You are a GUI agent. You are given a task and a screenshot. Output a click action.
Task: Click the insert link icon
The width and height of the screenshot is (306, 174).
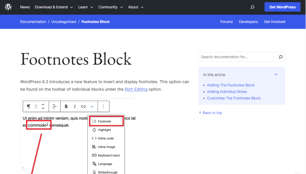pos(83,107)
